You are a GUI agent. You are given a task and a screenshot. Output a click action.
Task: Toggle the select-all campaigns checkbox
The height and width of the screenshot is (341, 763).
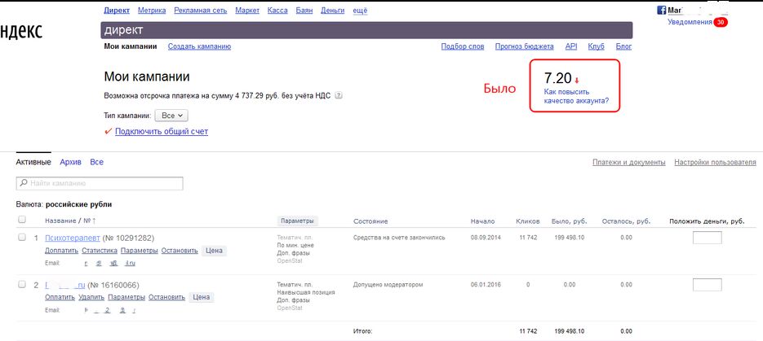(x=22, y=220)
